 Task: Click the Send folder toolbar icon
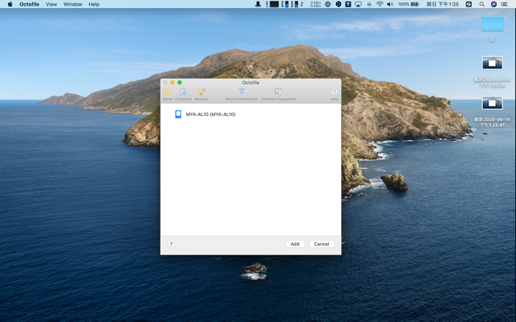168,91
